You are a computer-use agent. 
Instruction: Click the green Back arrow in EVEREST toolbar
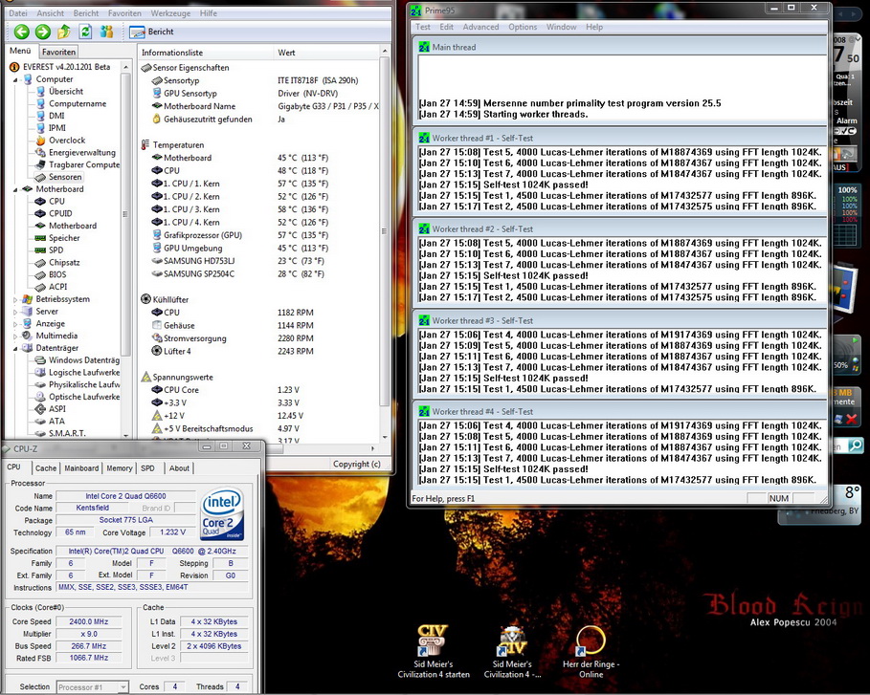click(x=22, y=32)
